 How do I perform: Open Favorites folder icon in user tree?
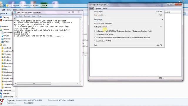click(x=3, y=66)
